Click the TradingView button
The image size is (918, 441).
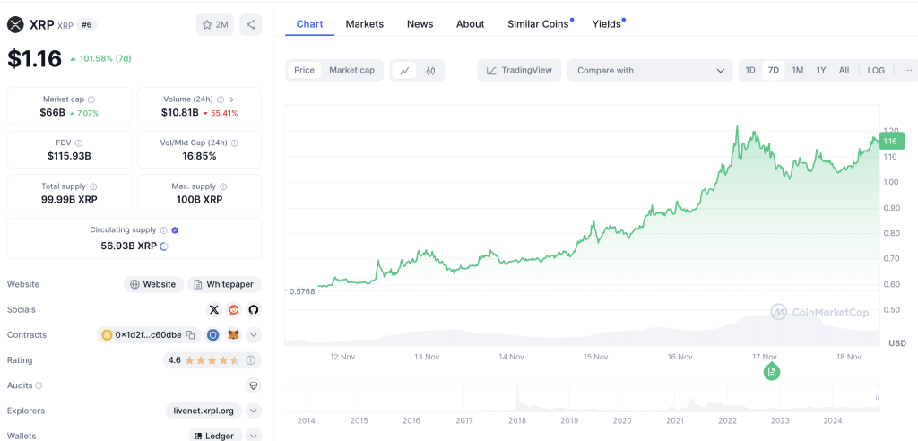pyautogui.click(x=519, y=70)
